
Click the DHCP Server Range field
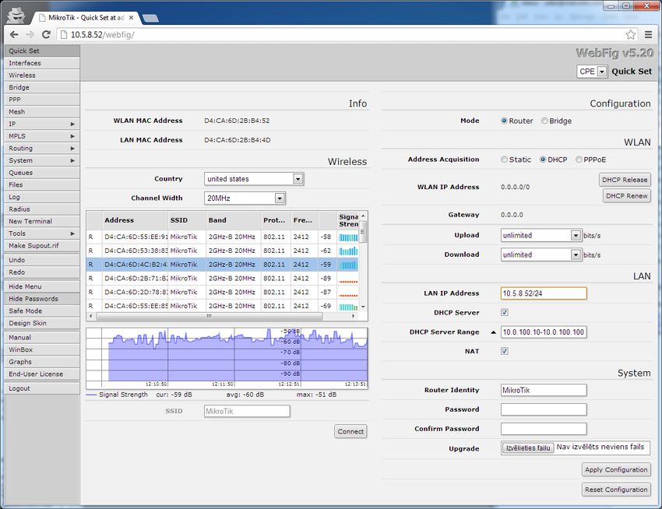click(544, 332)
